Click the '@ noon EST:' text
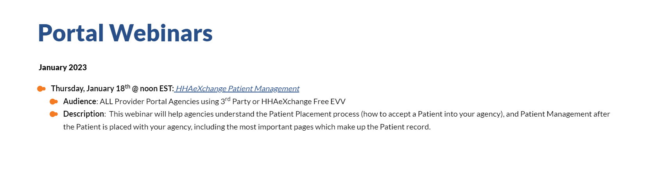 click(153, 89)
